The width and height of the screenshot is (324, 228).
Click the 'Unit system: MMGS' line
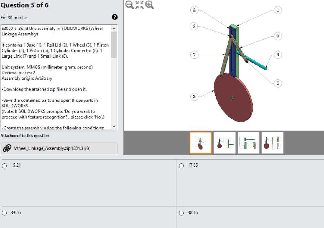coord(47,67)
